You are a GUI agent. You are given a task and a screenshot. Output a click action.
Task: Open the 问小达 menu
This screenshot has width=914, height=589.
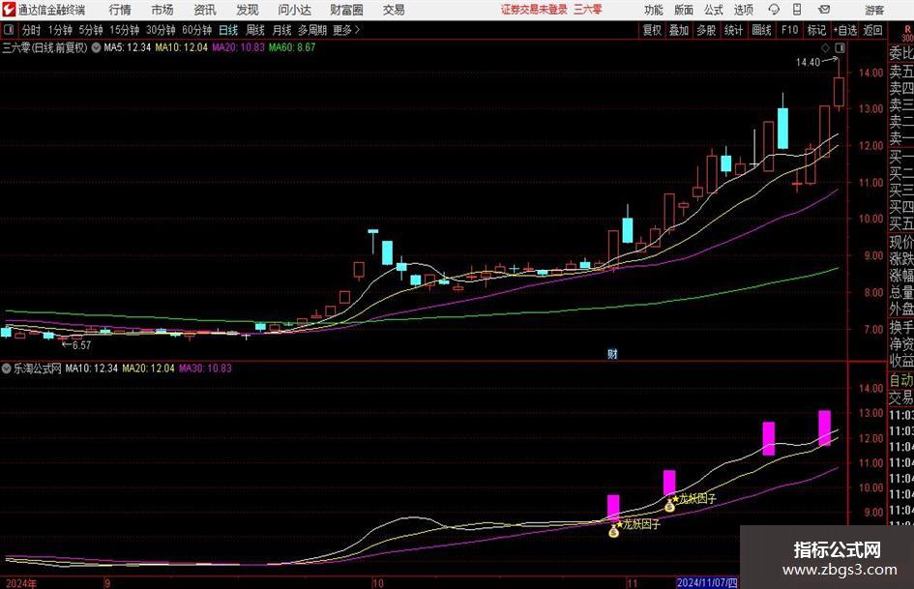[x=294, y=10]
